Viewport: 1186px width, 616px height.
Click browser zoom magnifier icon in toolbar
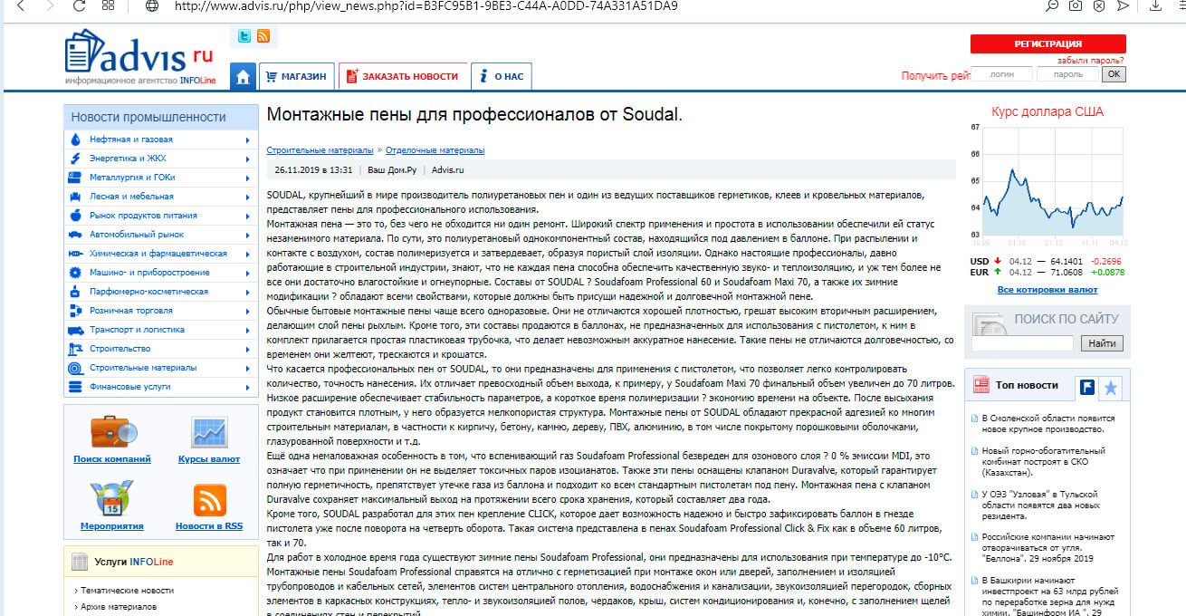(x=1052, y=5)
